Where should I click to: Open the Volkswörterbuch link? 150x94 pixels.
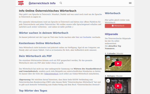[x=51, y=74]
